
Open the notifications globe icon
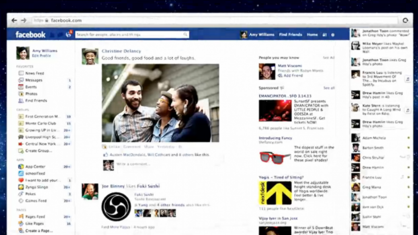68,35
